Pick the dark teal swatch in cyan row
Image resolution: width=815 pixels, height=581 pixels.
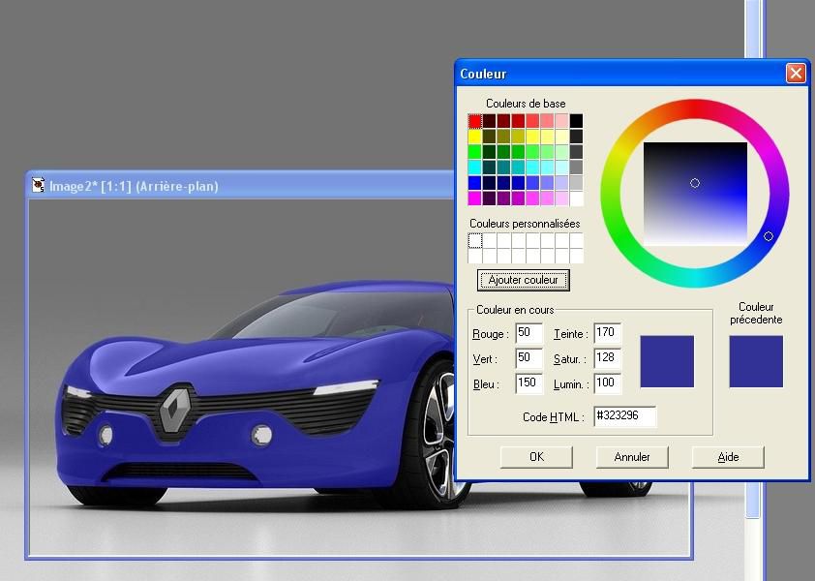tap(490, 168)
